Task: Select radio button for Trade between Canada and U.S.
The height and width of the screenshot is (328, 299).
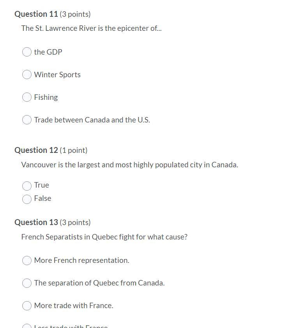Action: [x=27, y=120]
